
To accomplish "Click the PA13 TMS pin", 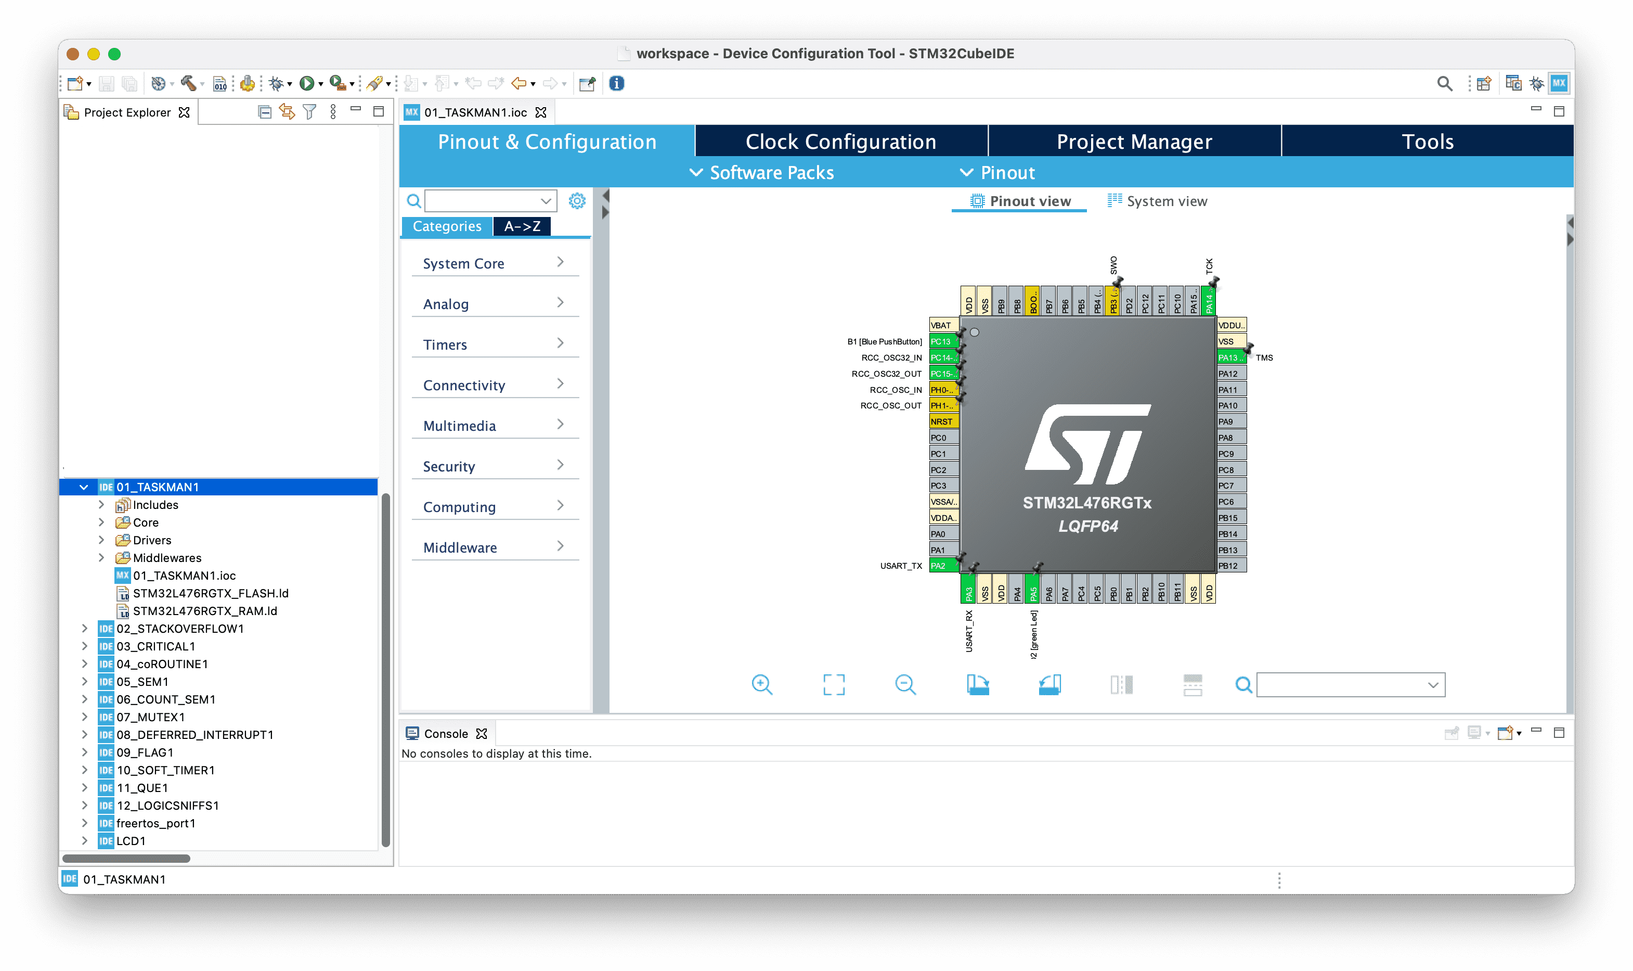I will coord(1231,357).
